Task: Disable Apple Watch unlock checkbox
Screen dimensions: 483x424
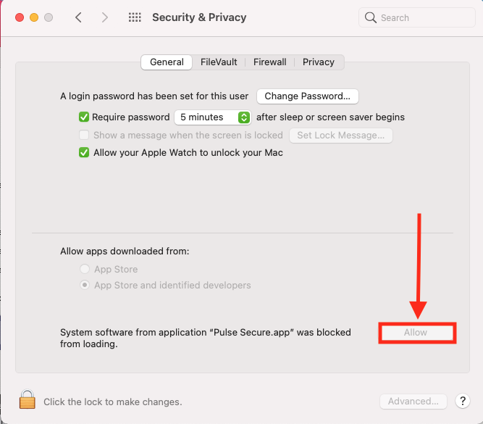Action: pyautogui.click(x=84, y=153)
